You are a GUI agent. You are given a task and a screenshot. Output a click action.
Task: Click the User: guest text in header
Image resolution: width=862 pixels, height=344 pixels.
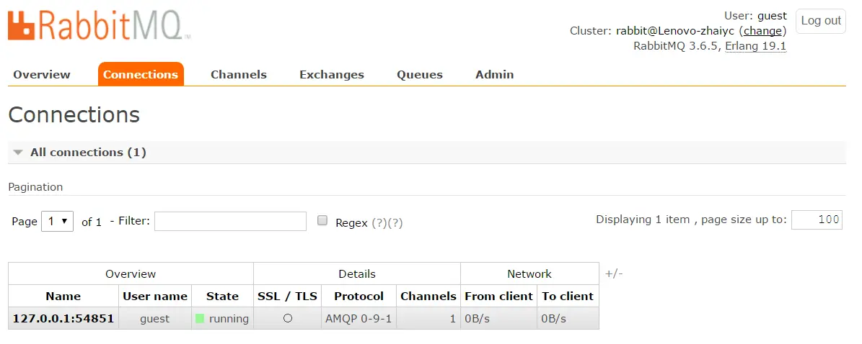point(756,15)
